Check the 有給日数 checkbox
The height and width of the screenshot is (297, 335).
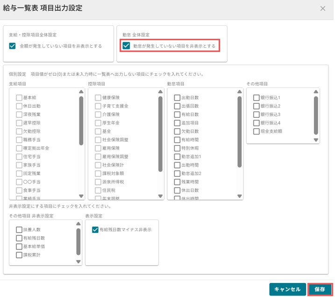[177, 115]
